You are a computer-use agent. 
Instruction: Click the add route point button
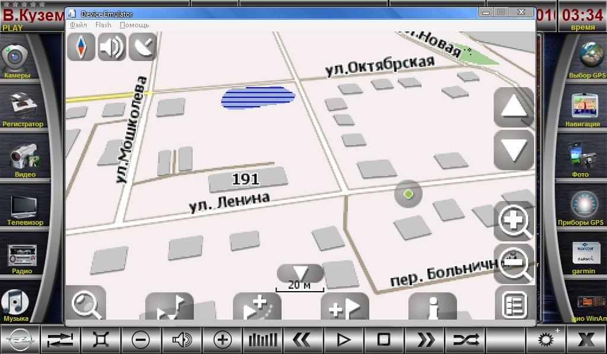[257, 306]
